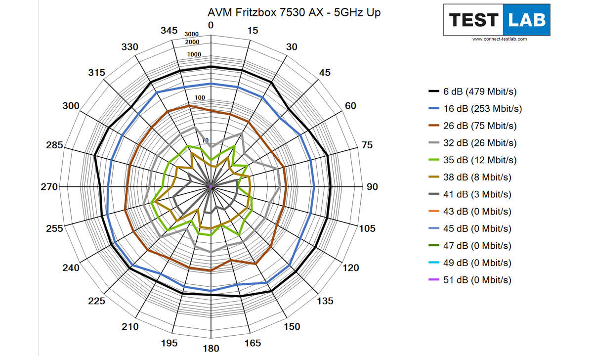The height and width of the screenshot is (356, 593).
Task: Click the 75 degree axis label
Action: coord(367,145)
